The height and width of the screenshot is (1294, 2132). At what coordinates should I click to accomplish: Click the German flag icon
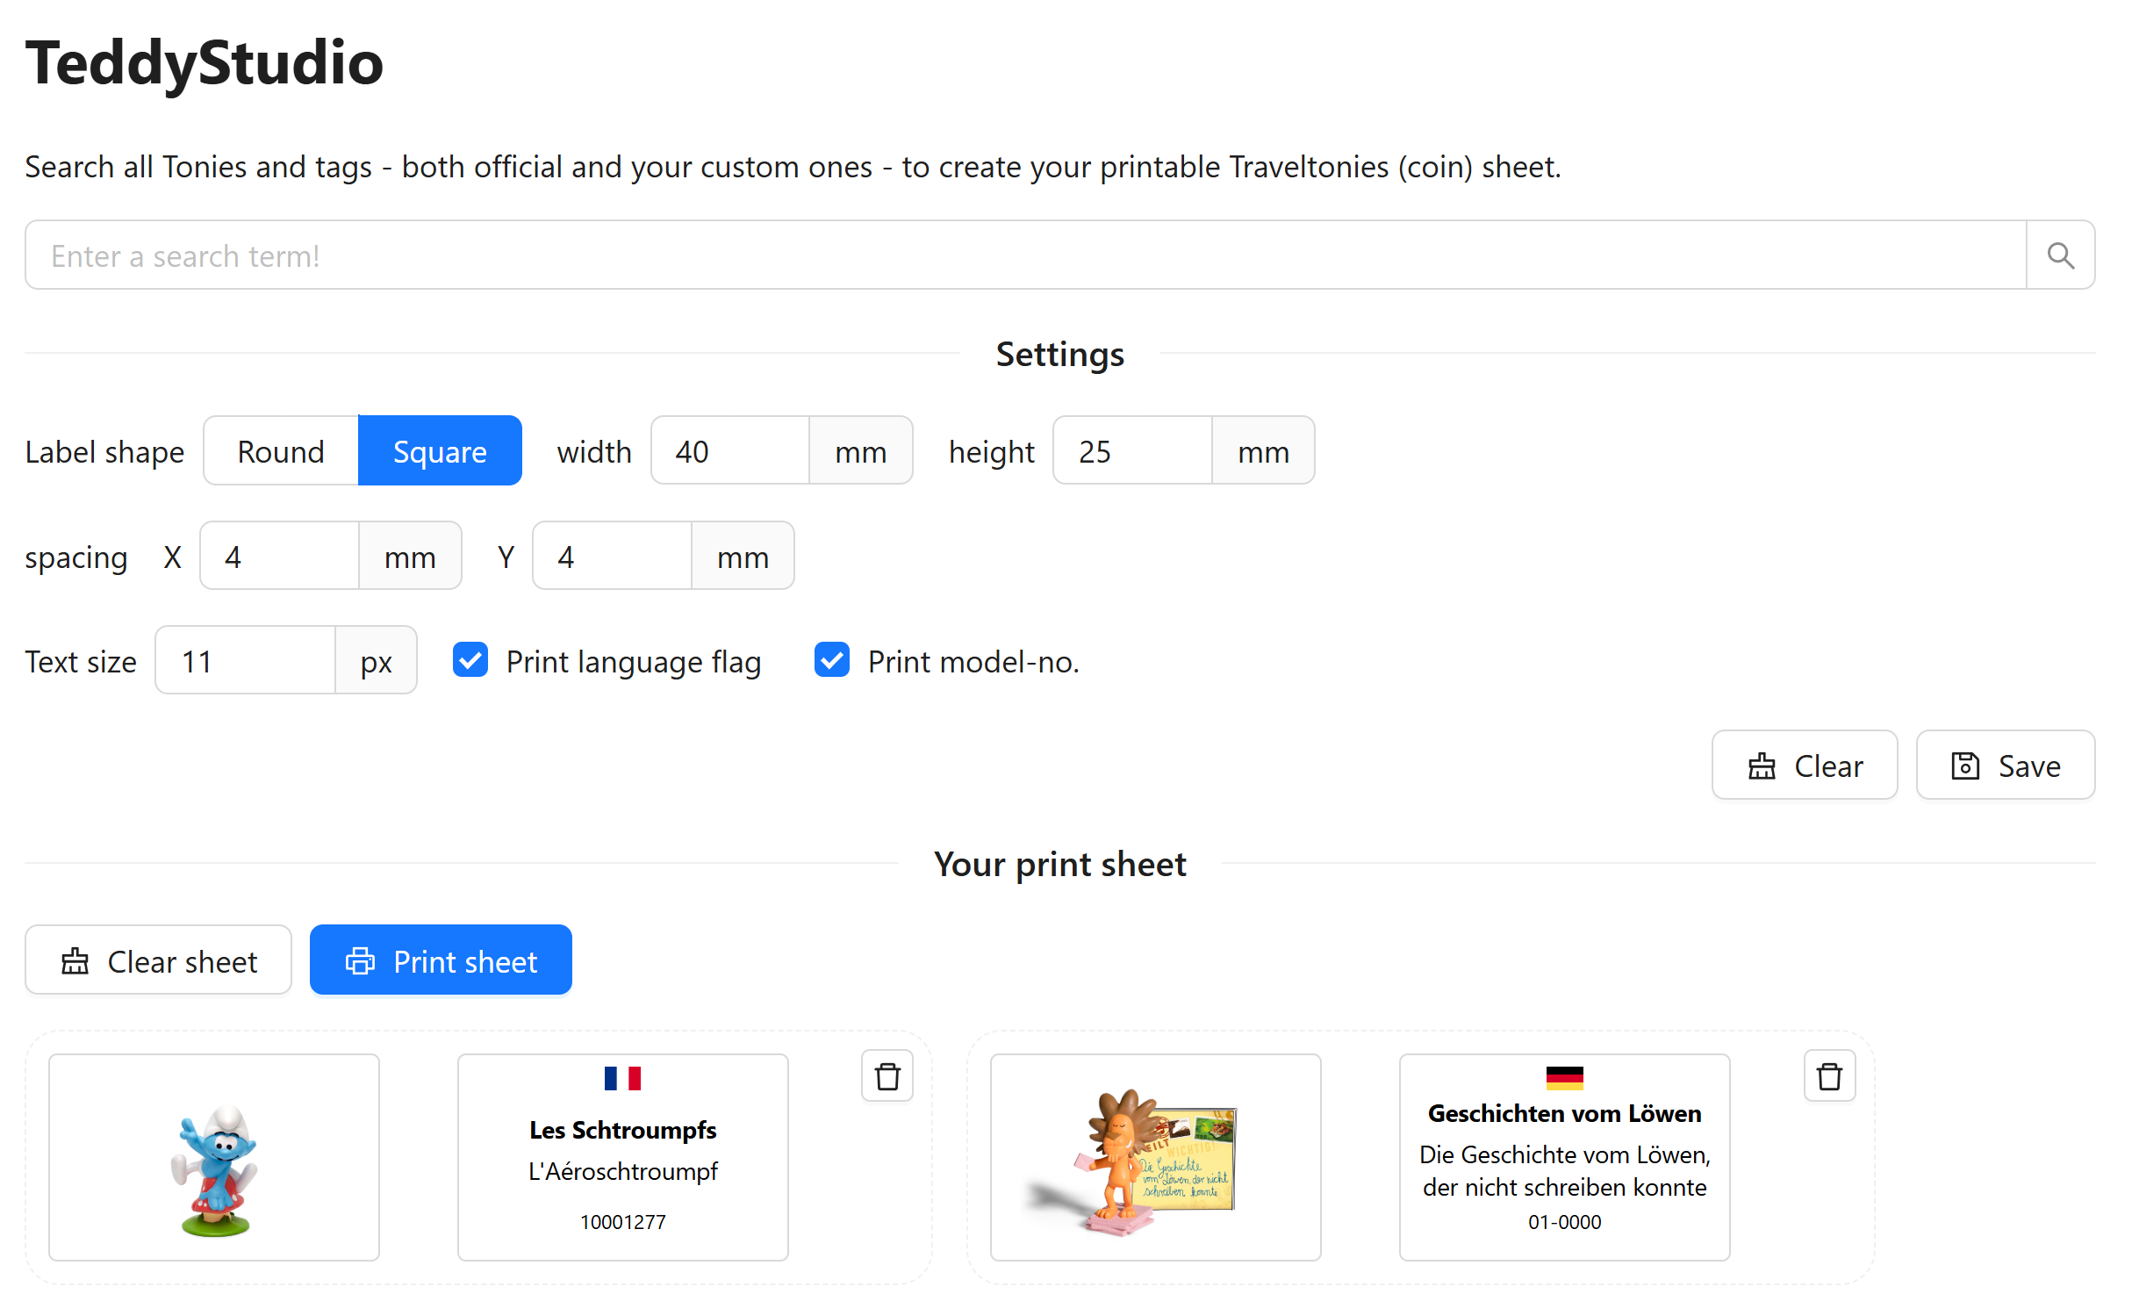point(1564,1078)
